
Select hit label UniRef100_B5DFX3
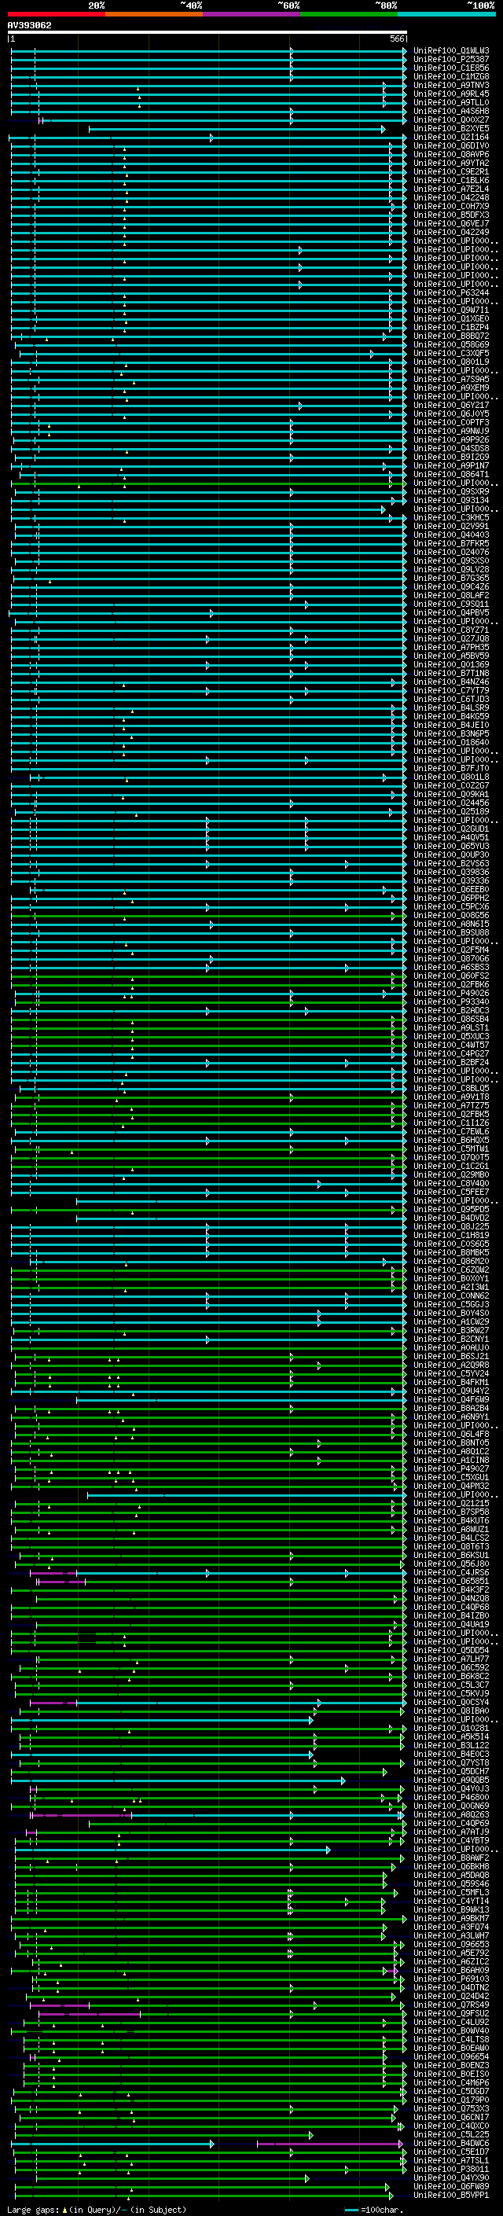[x=451, y=214]
